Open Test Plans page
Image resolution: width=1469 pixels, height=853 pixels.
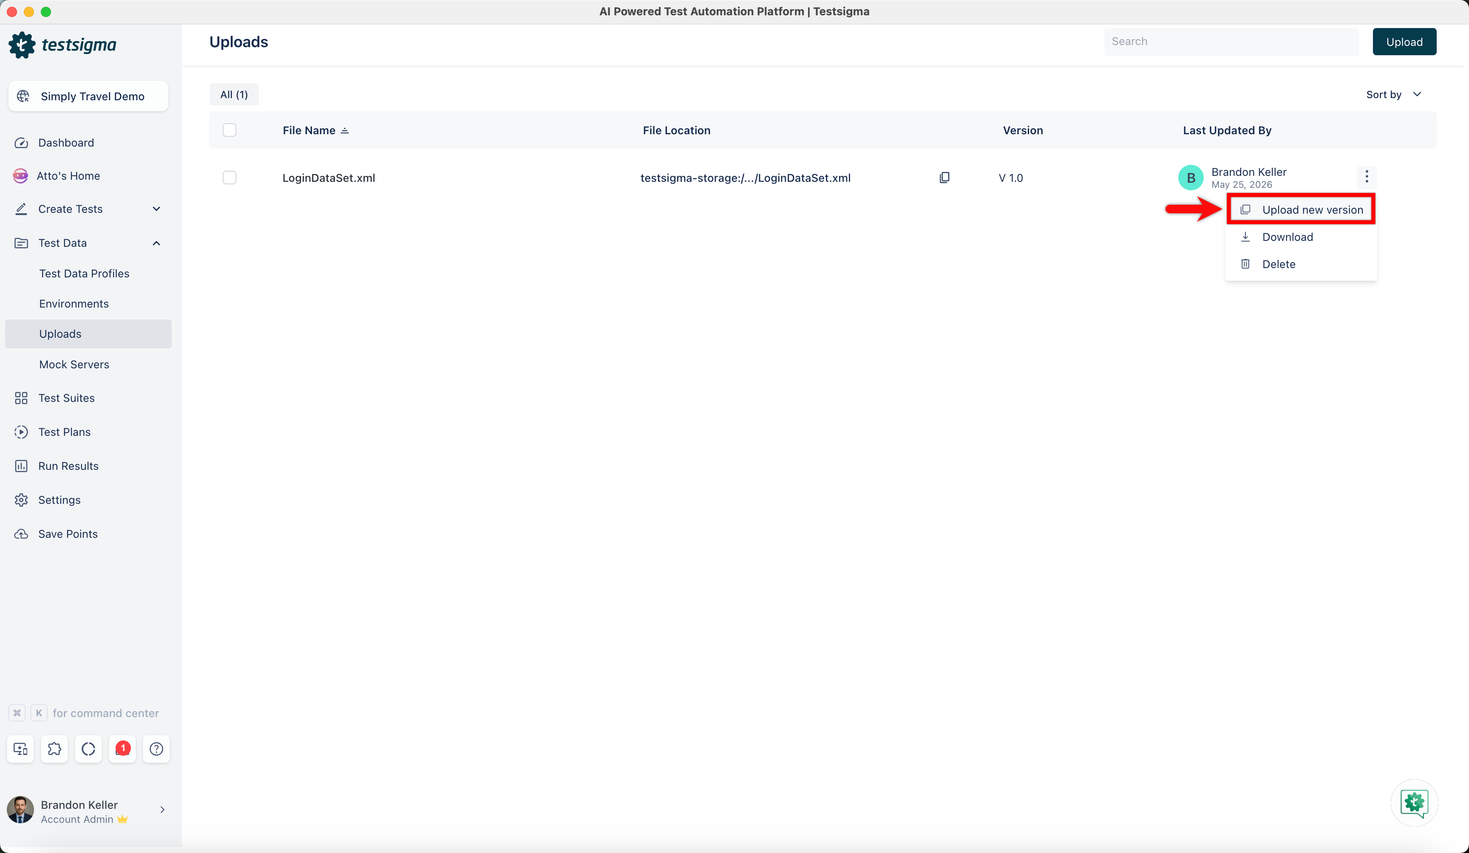(x=65, y=432)
